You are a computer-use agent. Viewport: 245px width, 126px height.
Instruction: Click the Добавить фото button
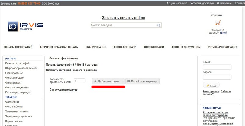pyautogui.click(x=108, y=81)
